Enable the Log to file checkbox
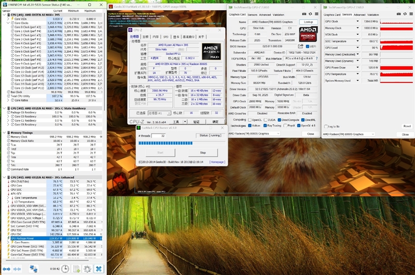The image size is (415, 275). [x=326, y=126]
